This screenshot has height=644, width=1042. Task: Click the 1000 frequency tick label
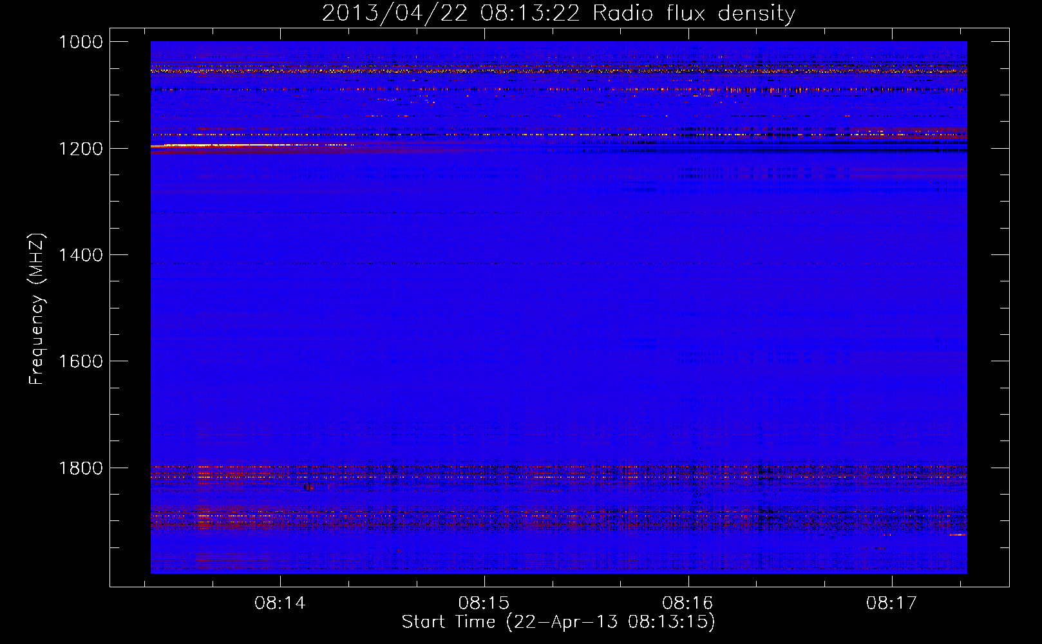81,42
